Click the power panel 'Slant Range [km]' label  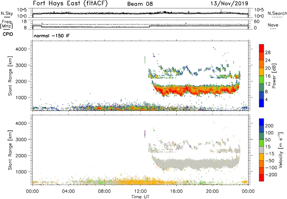10,76
